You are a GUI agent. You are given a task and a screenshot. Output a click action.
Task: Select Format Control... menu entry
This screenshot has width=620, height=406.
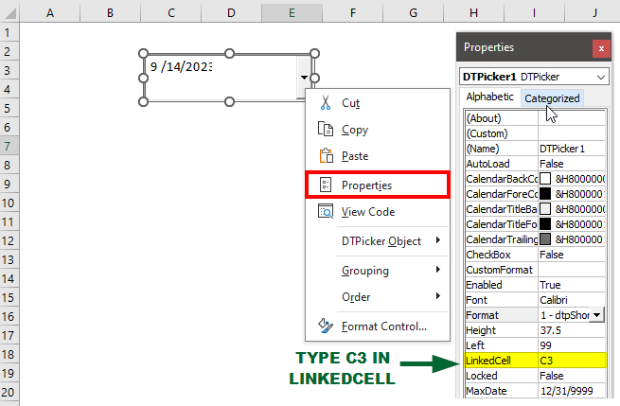(378, 327)
